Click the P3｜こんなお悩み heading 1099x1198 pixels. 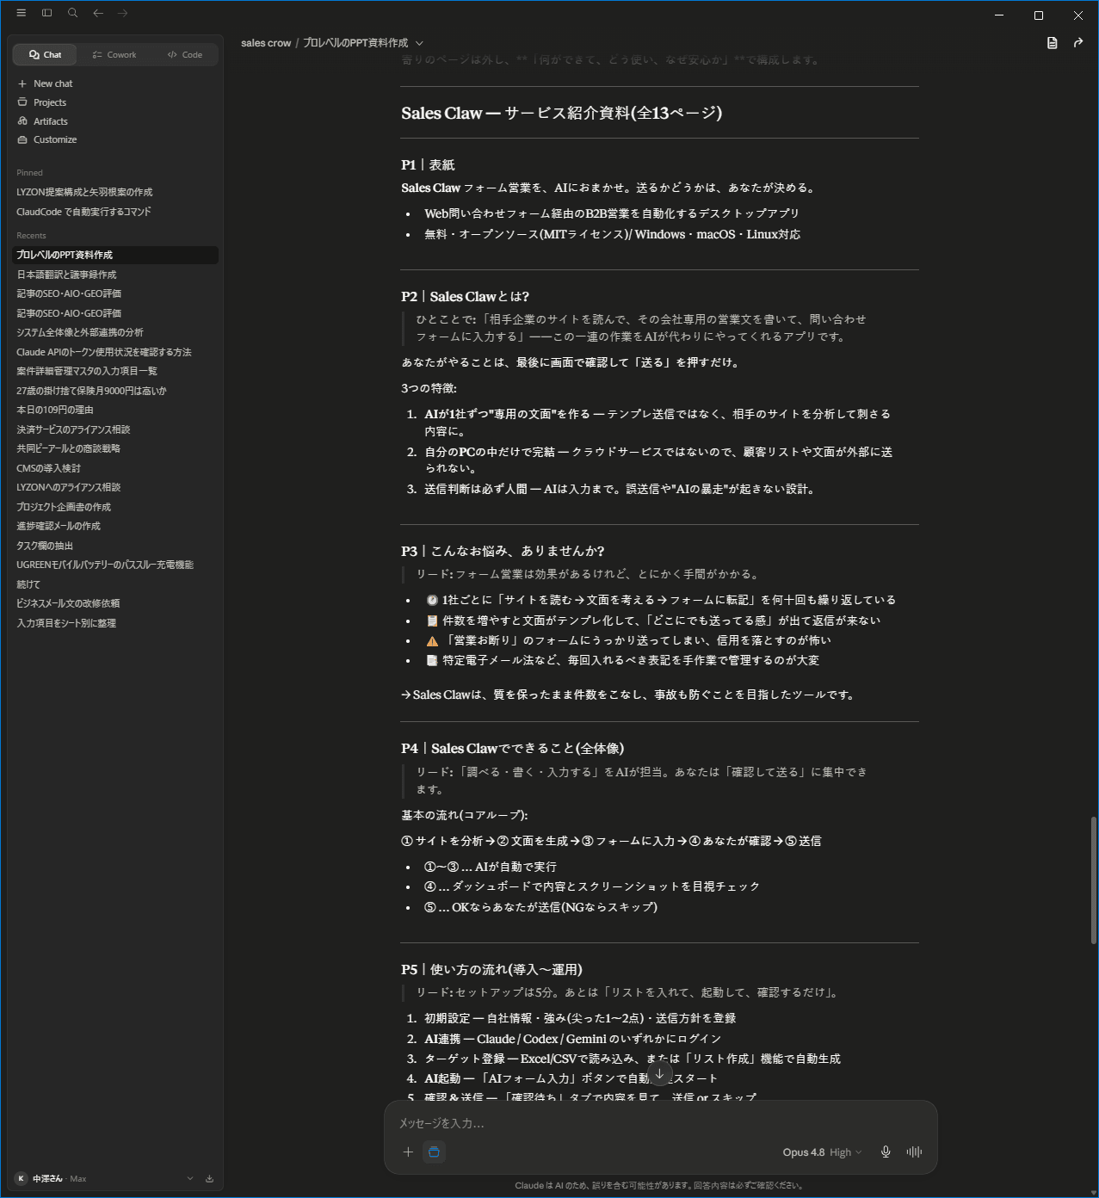[503, 551]
